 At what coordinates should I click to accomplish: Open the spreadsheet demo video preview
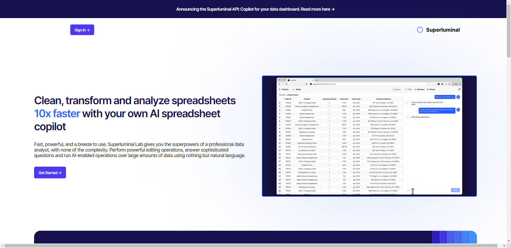pyautogui.click(x=369, y=136)
